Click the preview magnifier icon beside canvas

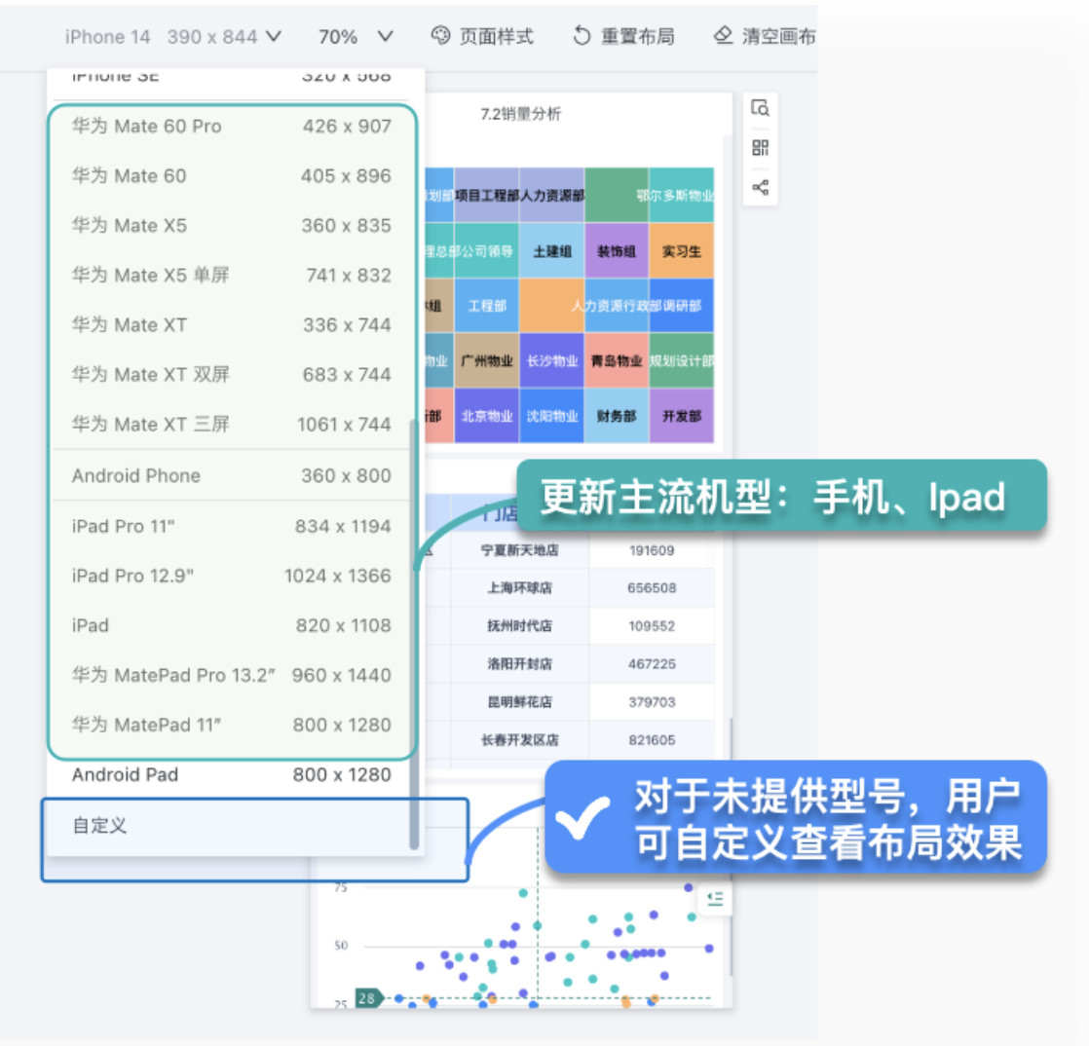click(x=760, y=108)
